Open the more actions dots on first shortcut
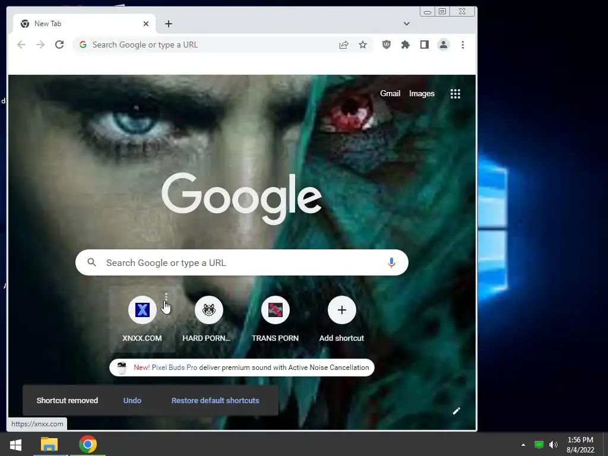608x456 pixels. tap(166, 297)
